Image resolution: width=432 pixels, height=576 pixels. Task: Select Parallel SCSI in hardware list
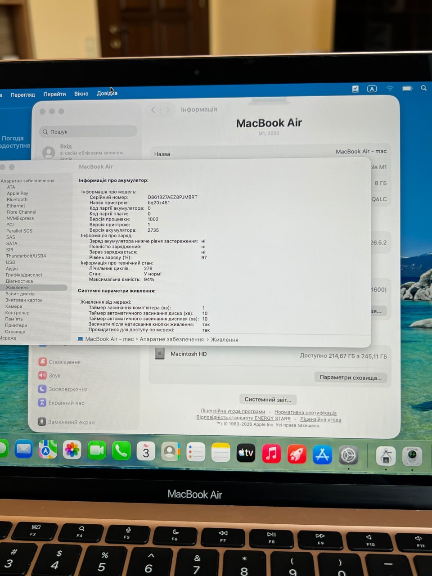[x=20, y=231]
